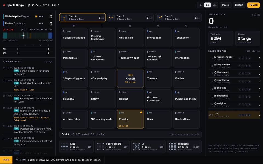Screen dimensions: 263x164
Task: Click the X pattern grid icon
Action: pyautogui.click(x=137, y=147)
